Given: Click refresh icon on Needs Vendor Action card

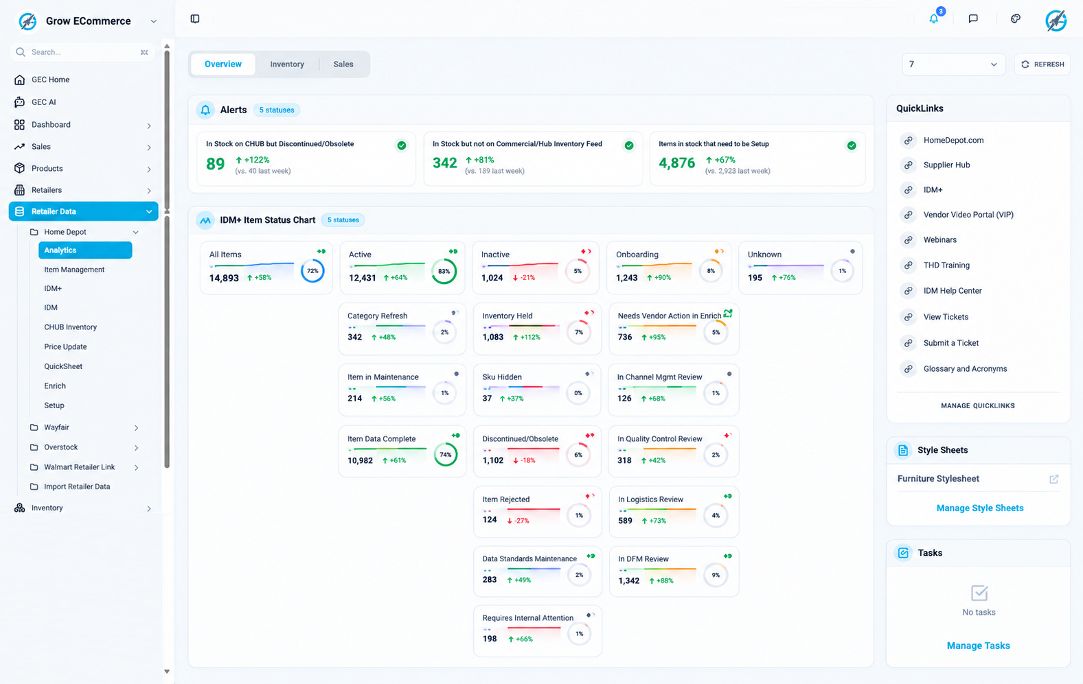Looking at the screenshot, I should pyautogui.click(x=728, y=314).
